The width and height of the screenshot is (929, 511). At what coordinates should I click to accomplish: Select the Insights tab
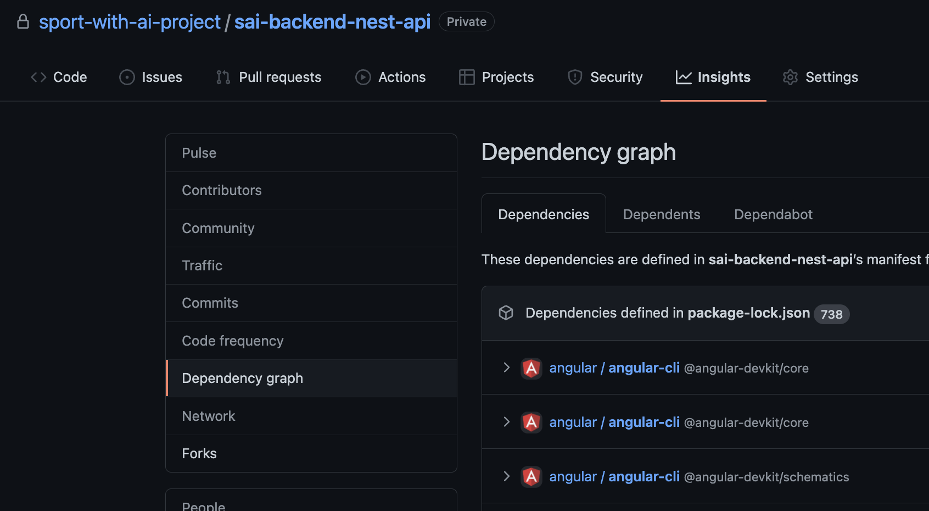point(713,77)
